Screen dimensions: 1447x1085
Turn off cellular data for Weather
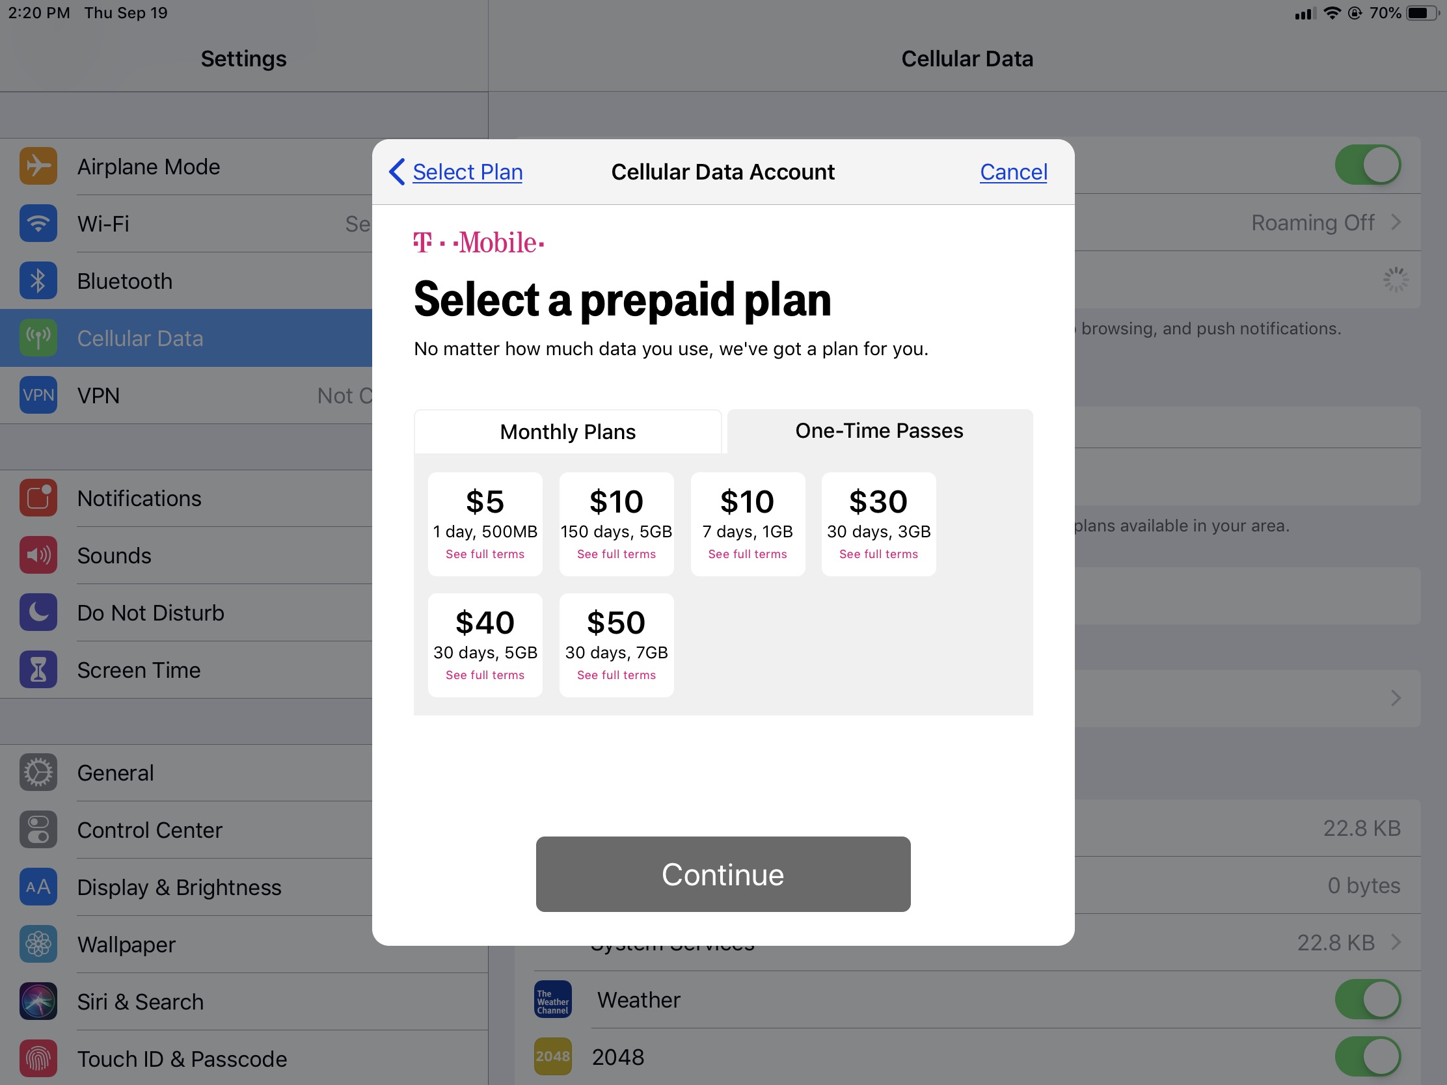tap(1369, 999)
